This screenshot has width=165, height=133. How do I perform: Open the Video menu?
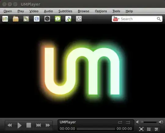tap(34, 11)
